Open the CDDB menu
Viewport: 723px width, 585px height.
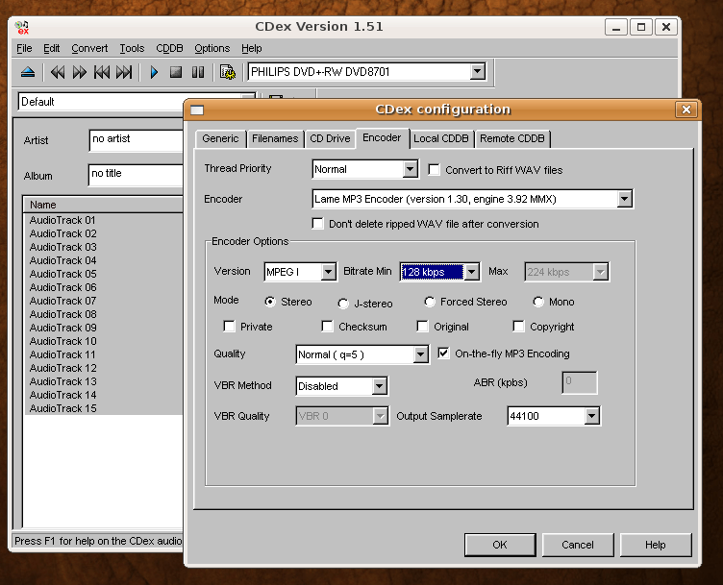(169, 48)
